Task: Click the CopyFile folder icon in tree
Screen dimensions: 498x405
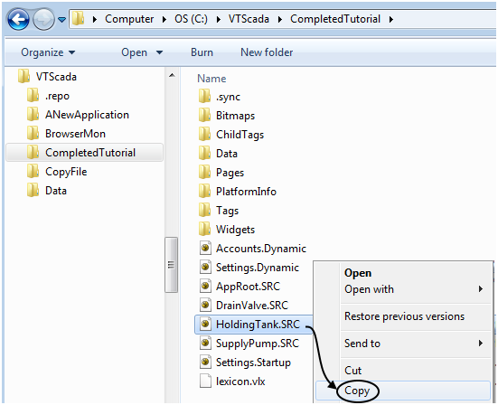Action: (33, 171)
